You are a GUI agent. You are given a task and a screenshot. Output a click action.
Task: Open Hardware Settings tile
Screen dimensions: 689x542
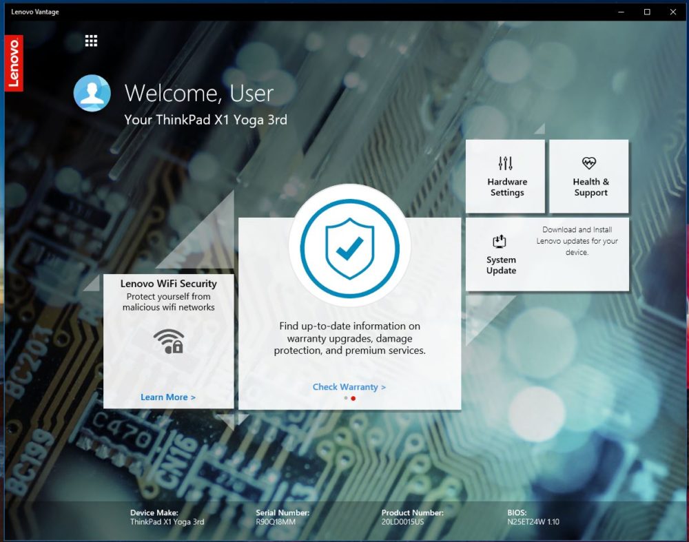(x=505, y=176)
